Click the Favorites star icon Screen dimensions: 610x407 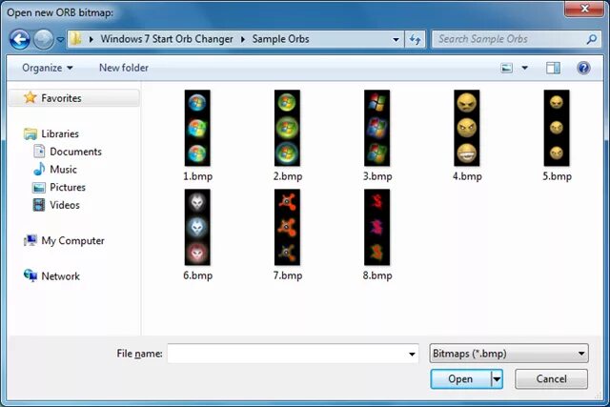point(30,97)
